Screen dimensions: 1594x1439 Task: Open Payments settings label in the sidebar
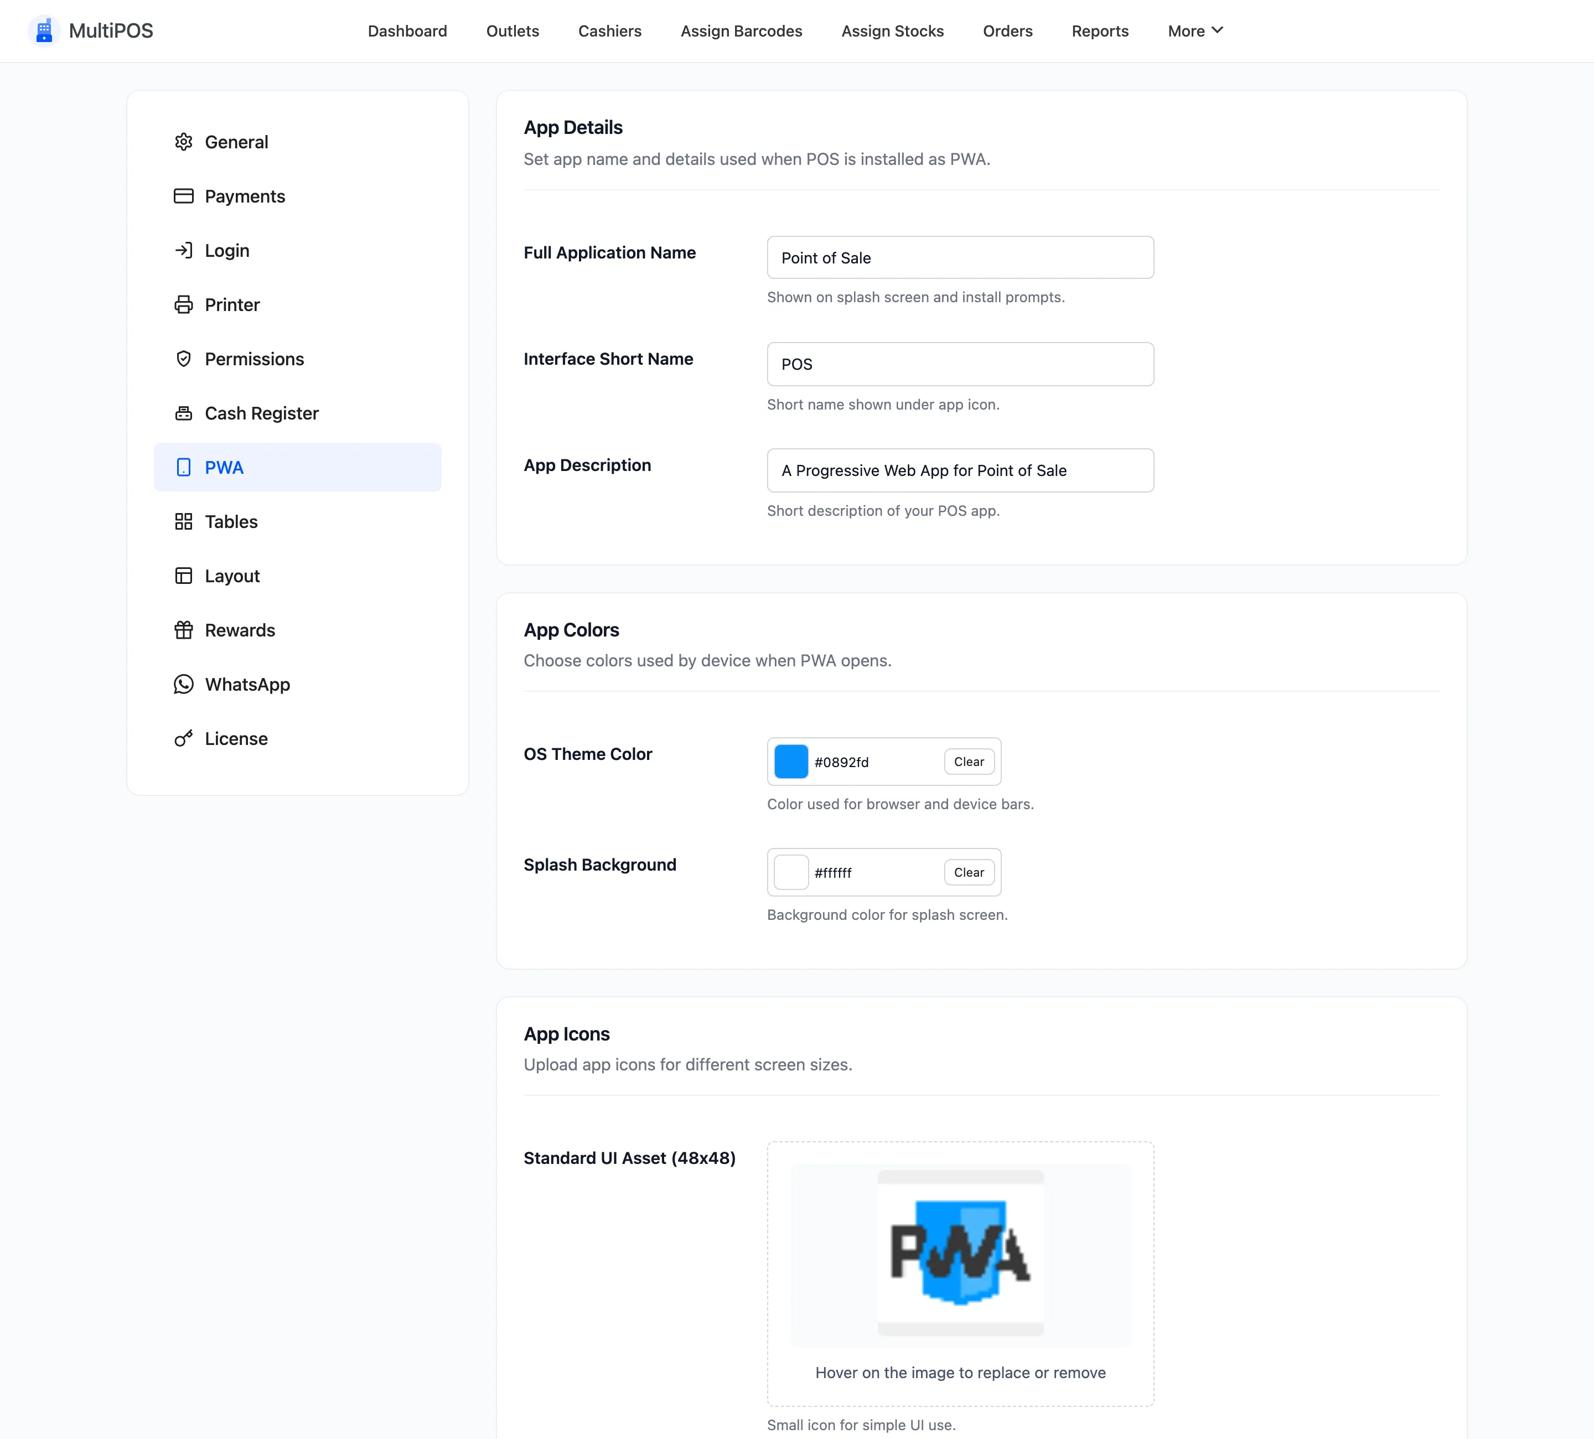245,196
